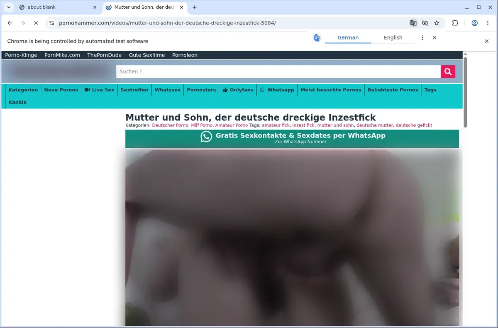Viewport: 498px width, 328px height.
Task: Open the Chrome three-dot menu
Action: coord(488,23)
